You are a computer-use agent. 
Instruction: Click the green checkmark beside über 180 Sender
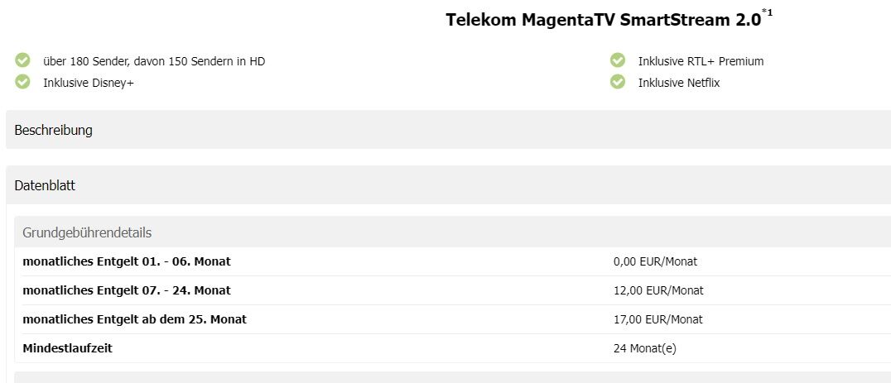22,60
